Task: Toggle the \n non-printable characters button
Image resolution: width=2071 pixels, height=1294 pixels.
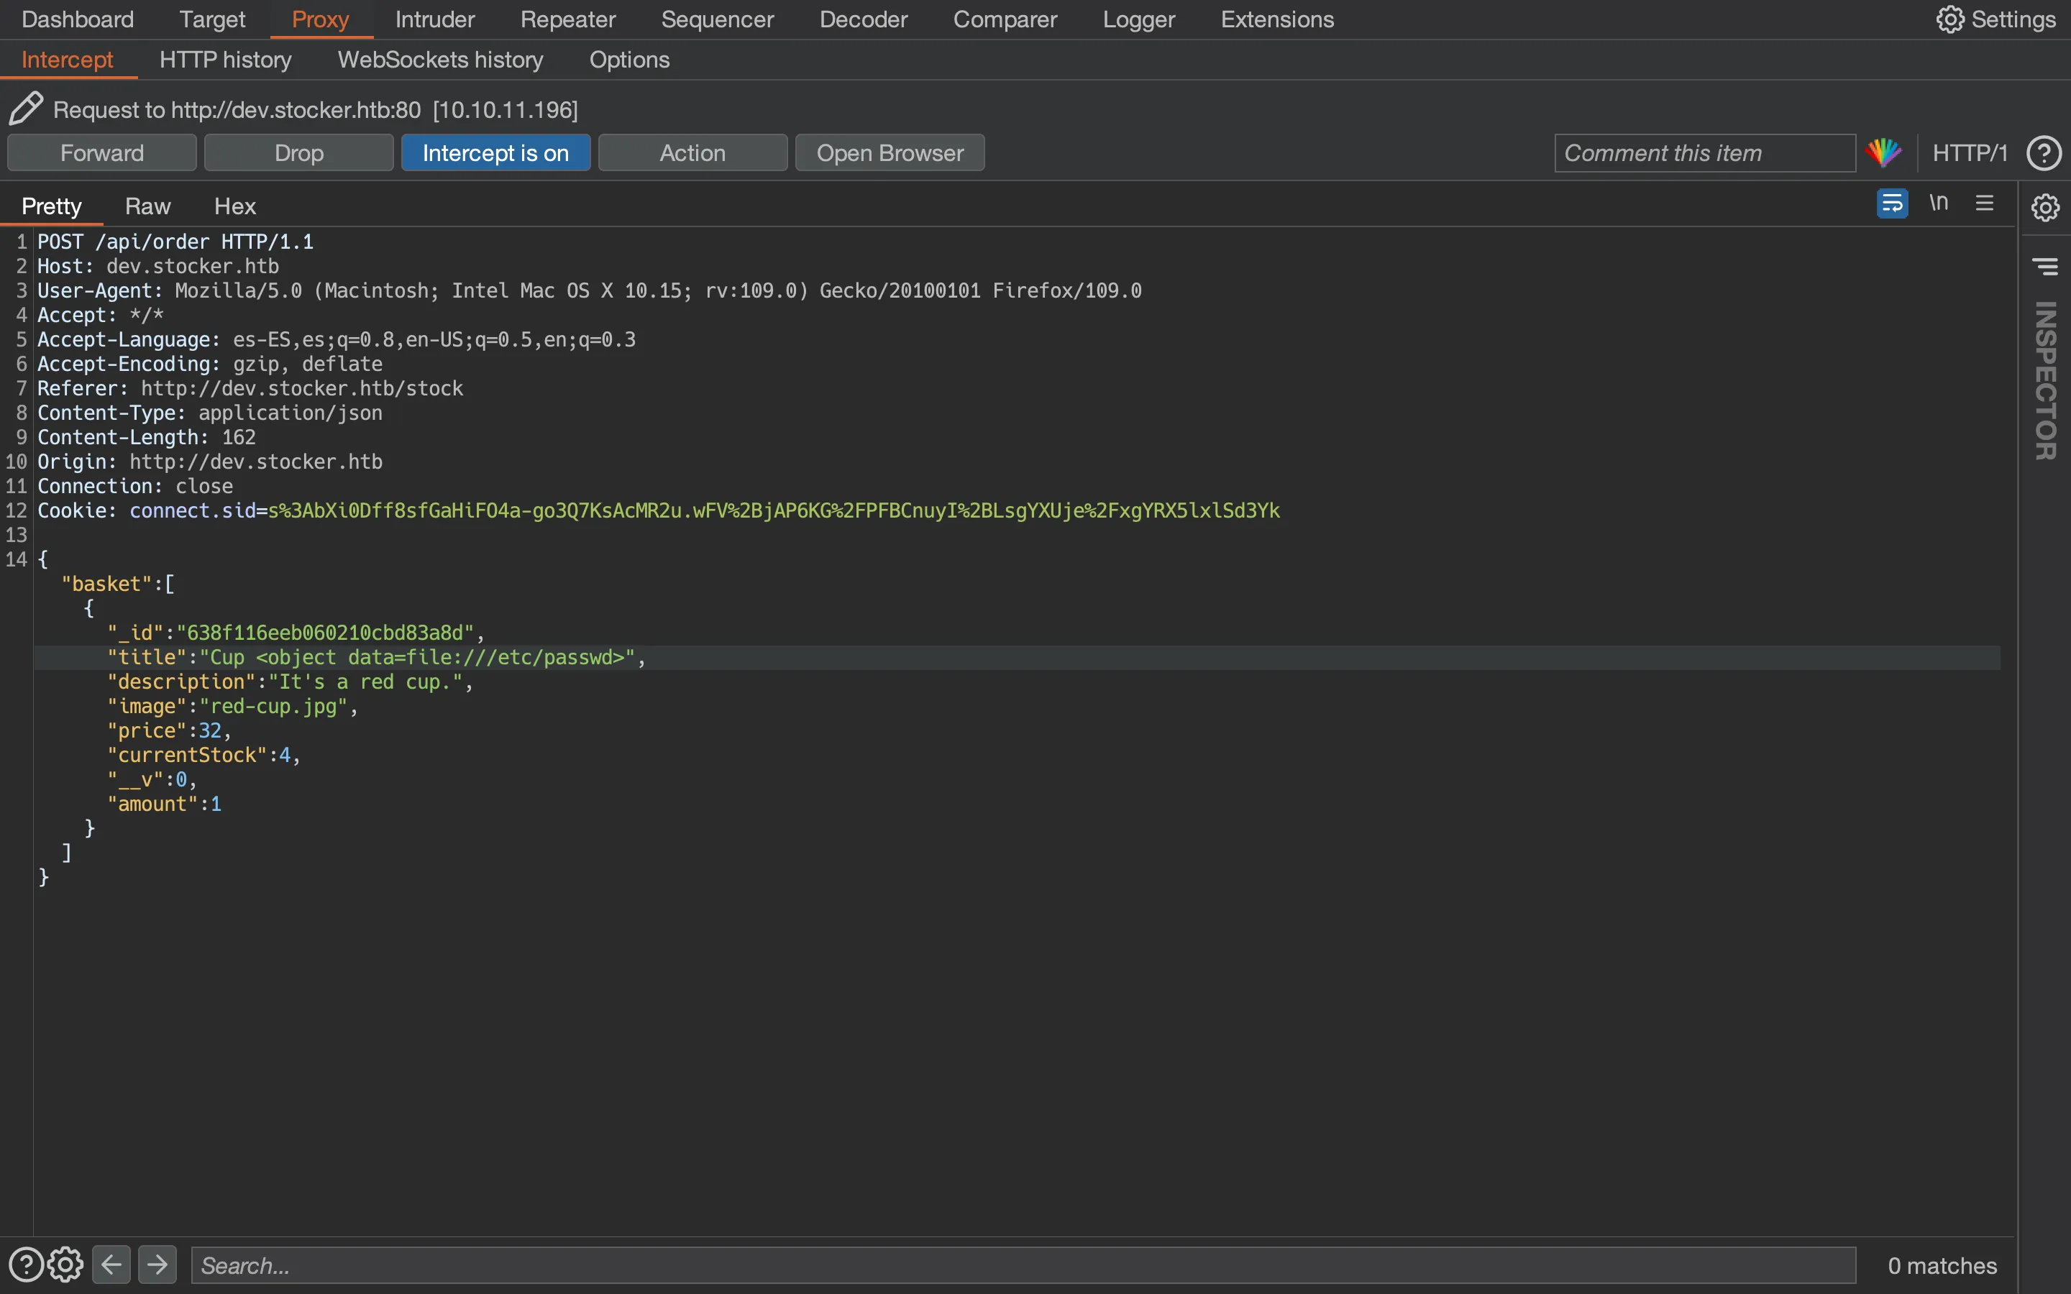Action: [x=1939, y=203]
